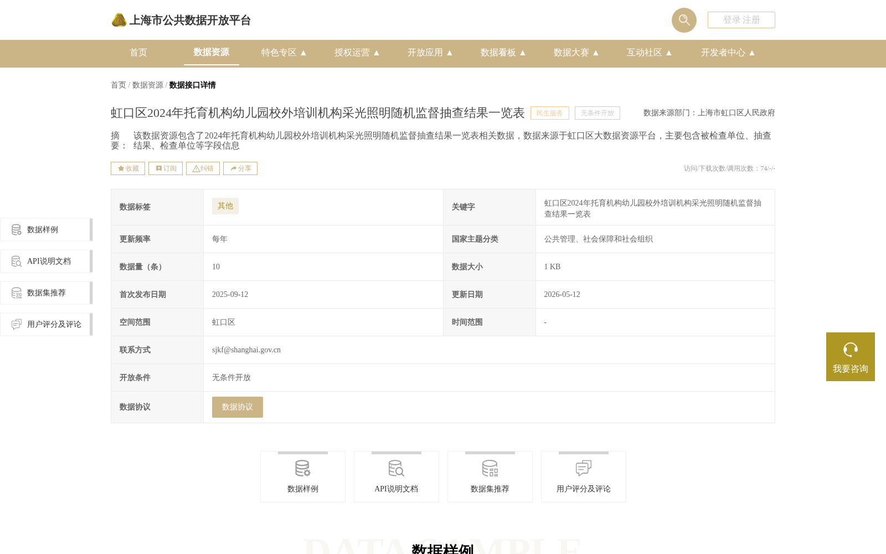
Task: Click the 民生服务 tag
Action: tap(550, 113)
